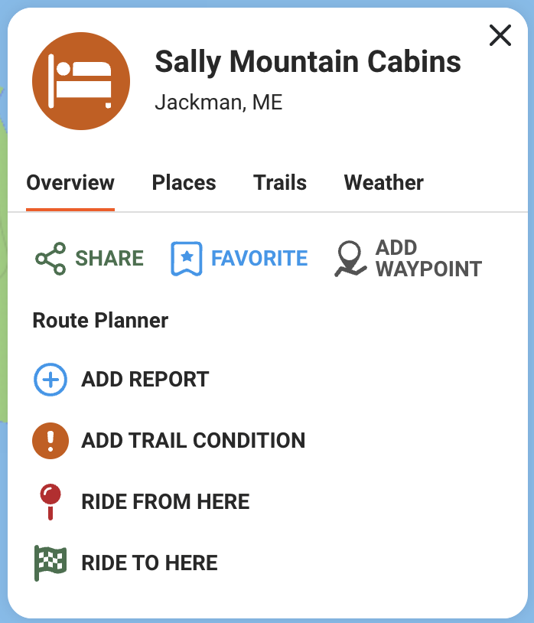
Task: Click the green checkered flag icon
Action: [50, 563]
